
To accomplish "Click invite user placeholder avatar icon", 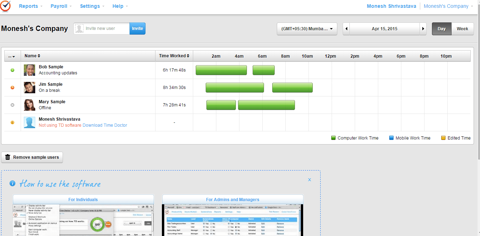I will tap(79, 28).
